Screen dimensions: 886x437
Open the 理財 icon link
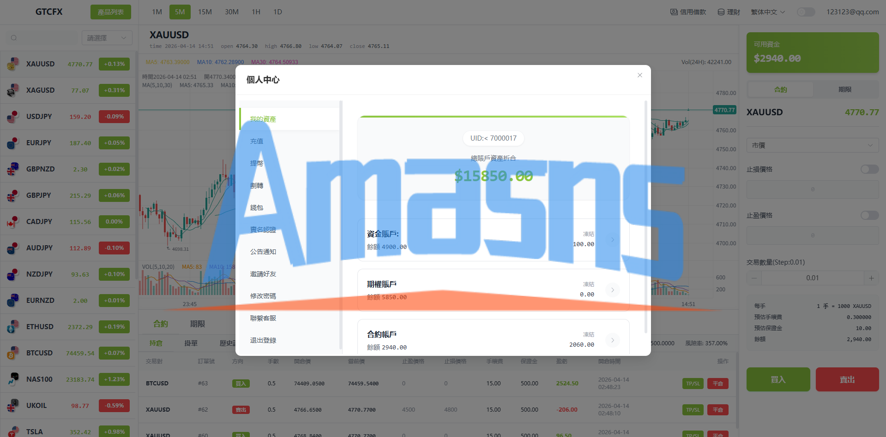729,12
